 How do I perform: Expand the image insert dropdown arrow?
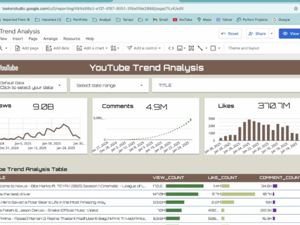(184, 48)
